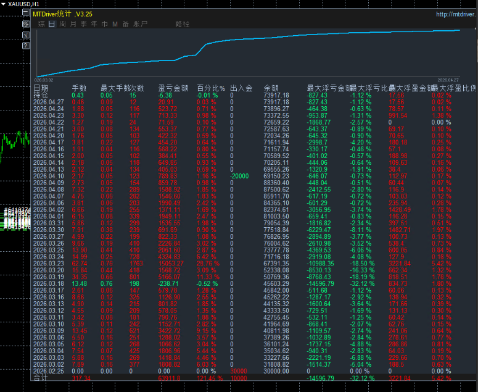Open help with the ? side button
Viewport: 478px width, 392px height.
tap(26, 46)
